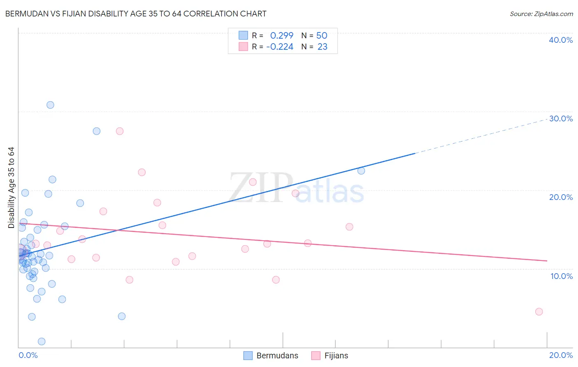This screenshot has width=578, height=367.
Task: Click the pink swatch beside R = -0.224
Action: point(243,46)
